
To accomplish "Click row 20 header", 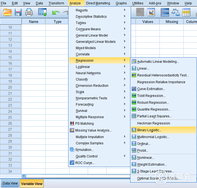I will click(10, 87).
